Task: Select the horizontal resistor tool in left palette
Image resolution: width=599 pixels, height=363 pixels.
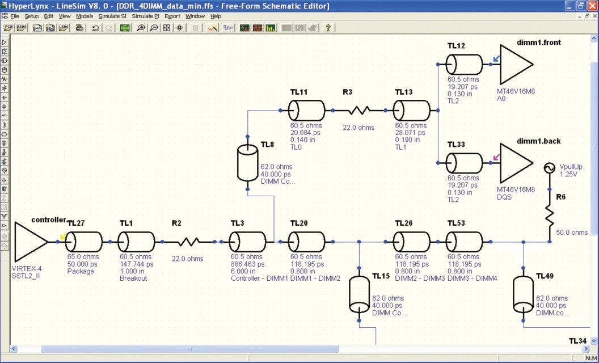Action: tap(5, 79)
